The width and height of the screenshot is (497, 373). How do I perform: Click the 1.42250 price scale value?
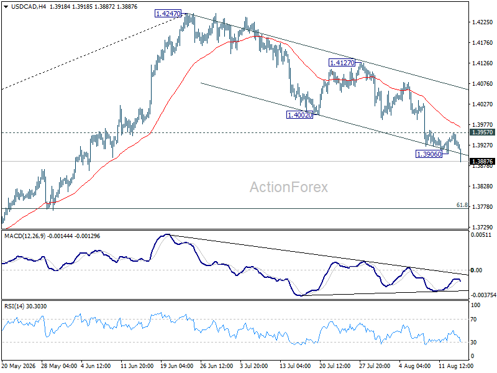482,22
